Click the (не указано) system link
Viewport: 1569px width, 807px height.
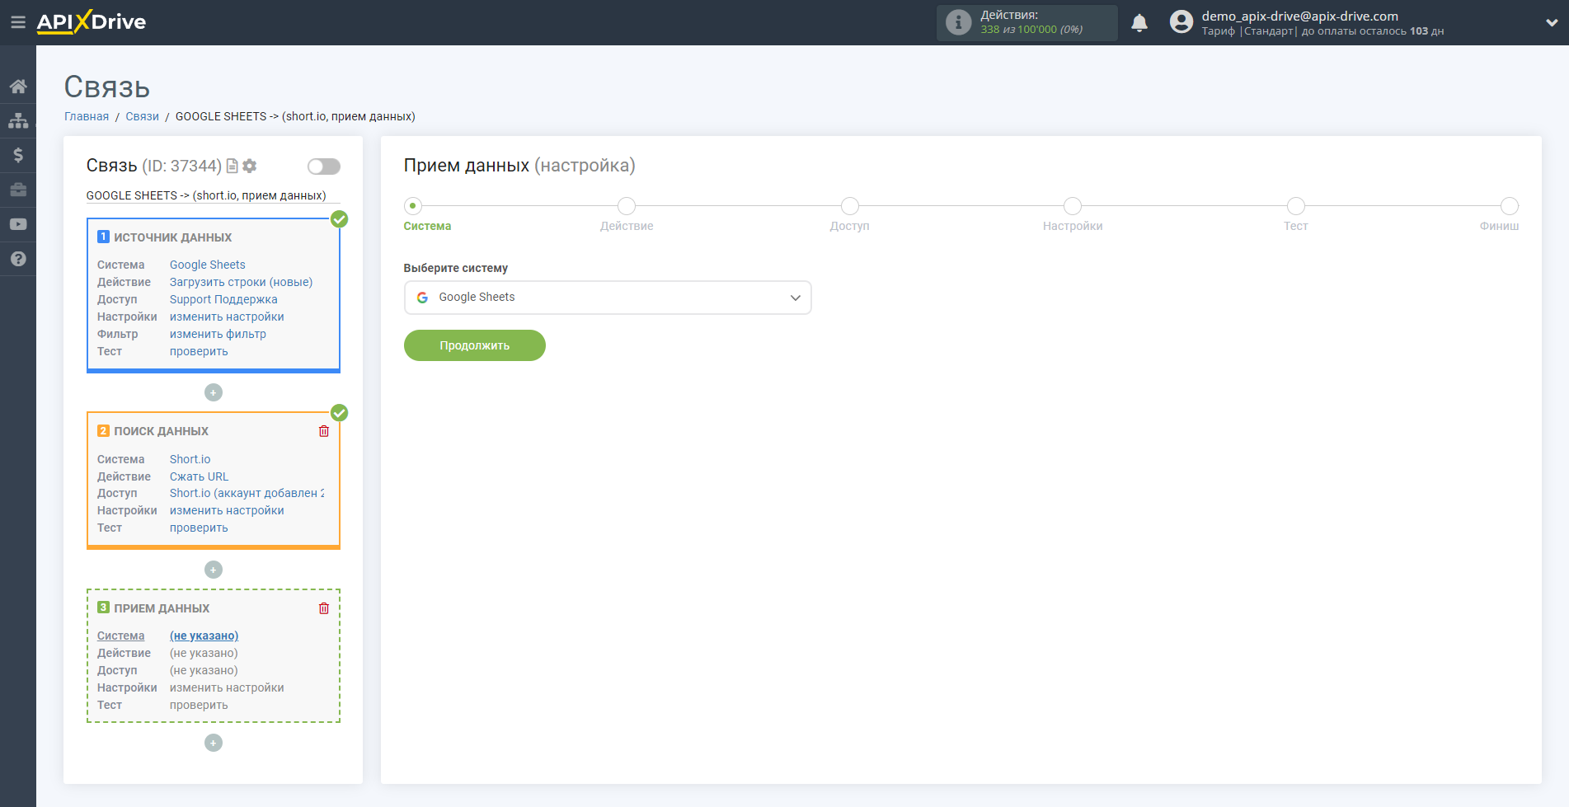204,636
